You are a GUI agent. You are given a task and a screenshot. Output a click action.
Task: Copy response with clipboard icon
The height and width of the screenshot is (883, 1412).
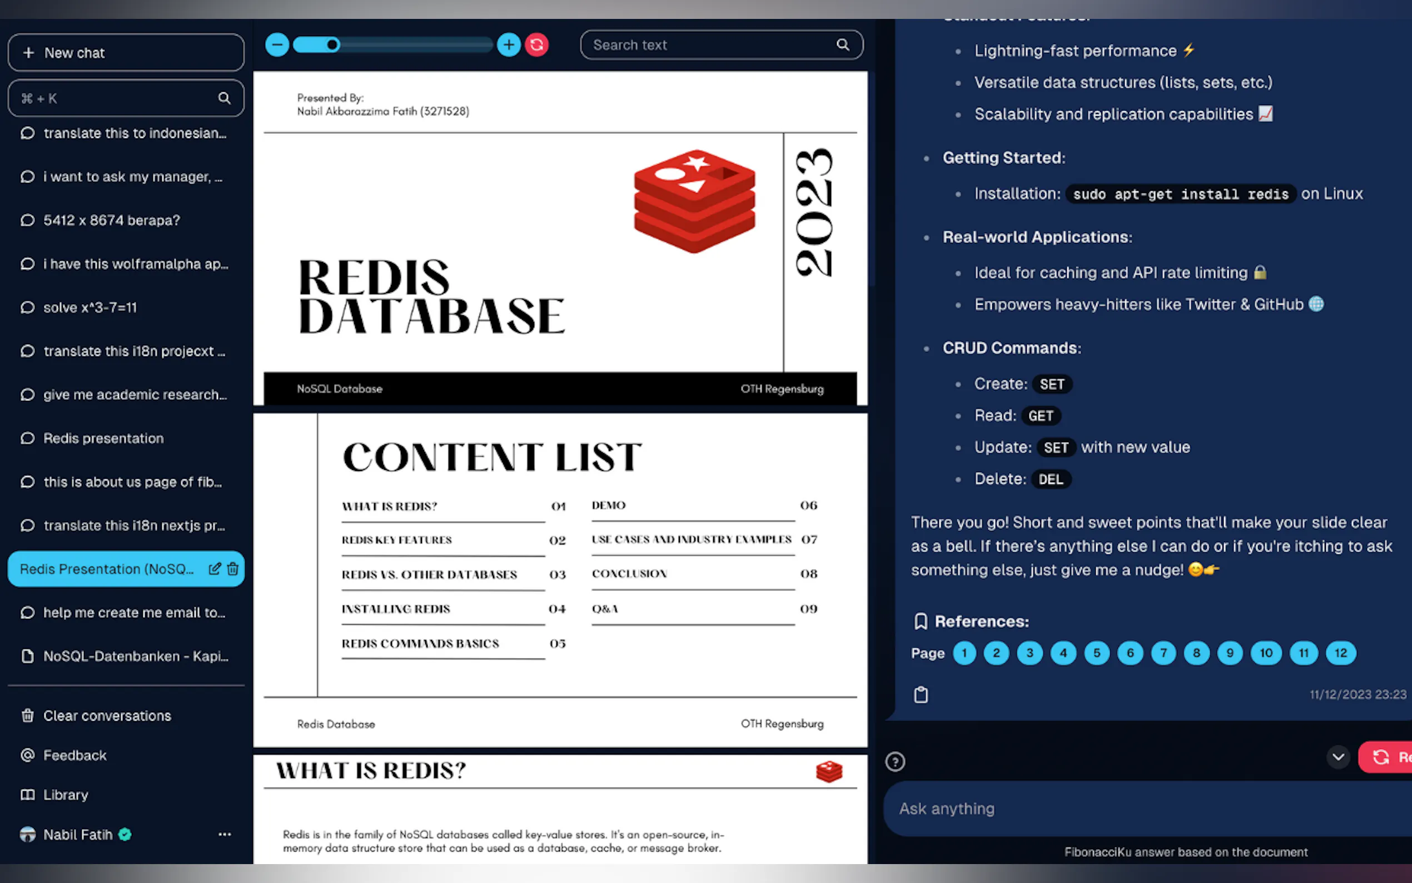921,695
